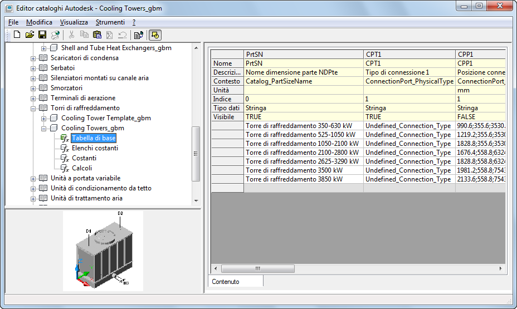
Task: Click the table horizontal scrollbar thumb
Action: (x=258, y=268)
